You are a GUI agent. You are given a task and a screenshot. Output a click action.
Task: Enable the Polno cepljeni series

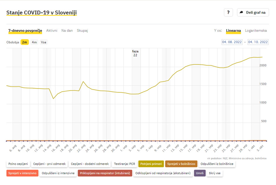pos(18,164)
